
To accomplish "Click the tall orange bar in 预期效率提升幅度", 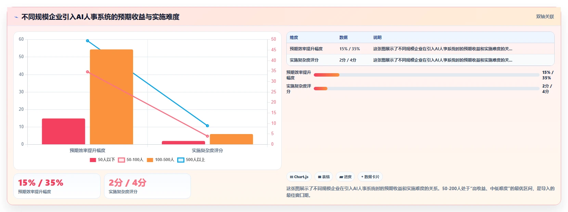I will coord(112,97).
